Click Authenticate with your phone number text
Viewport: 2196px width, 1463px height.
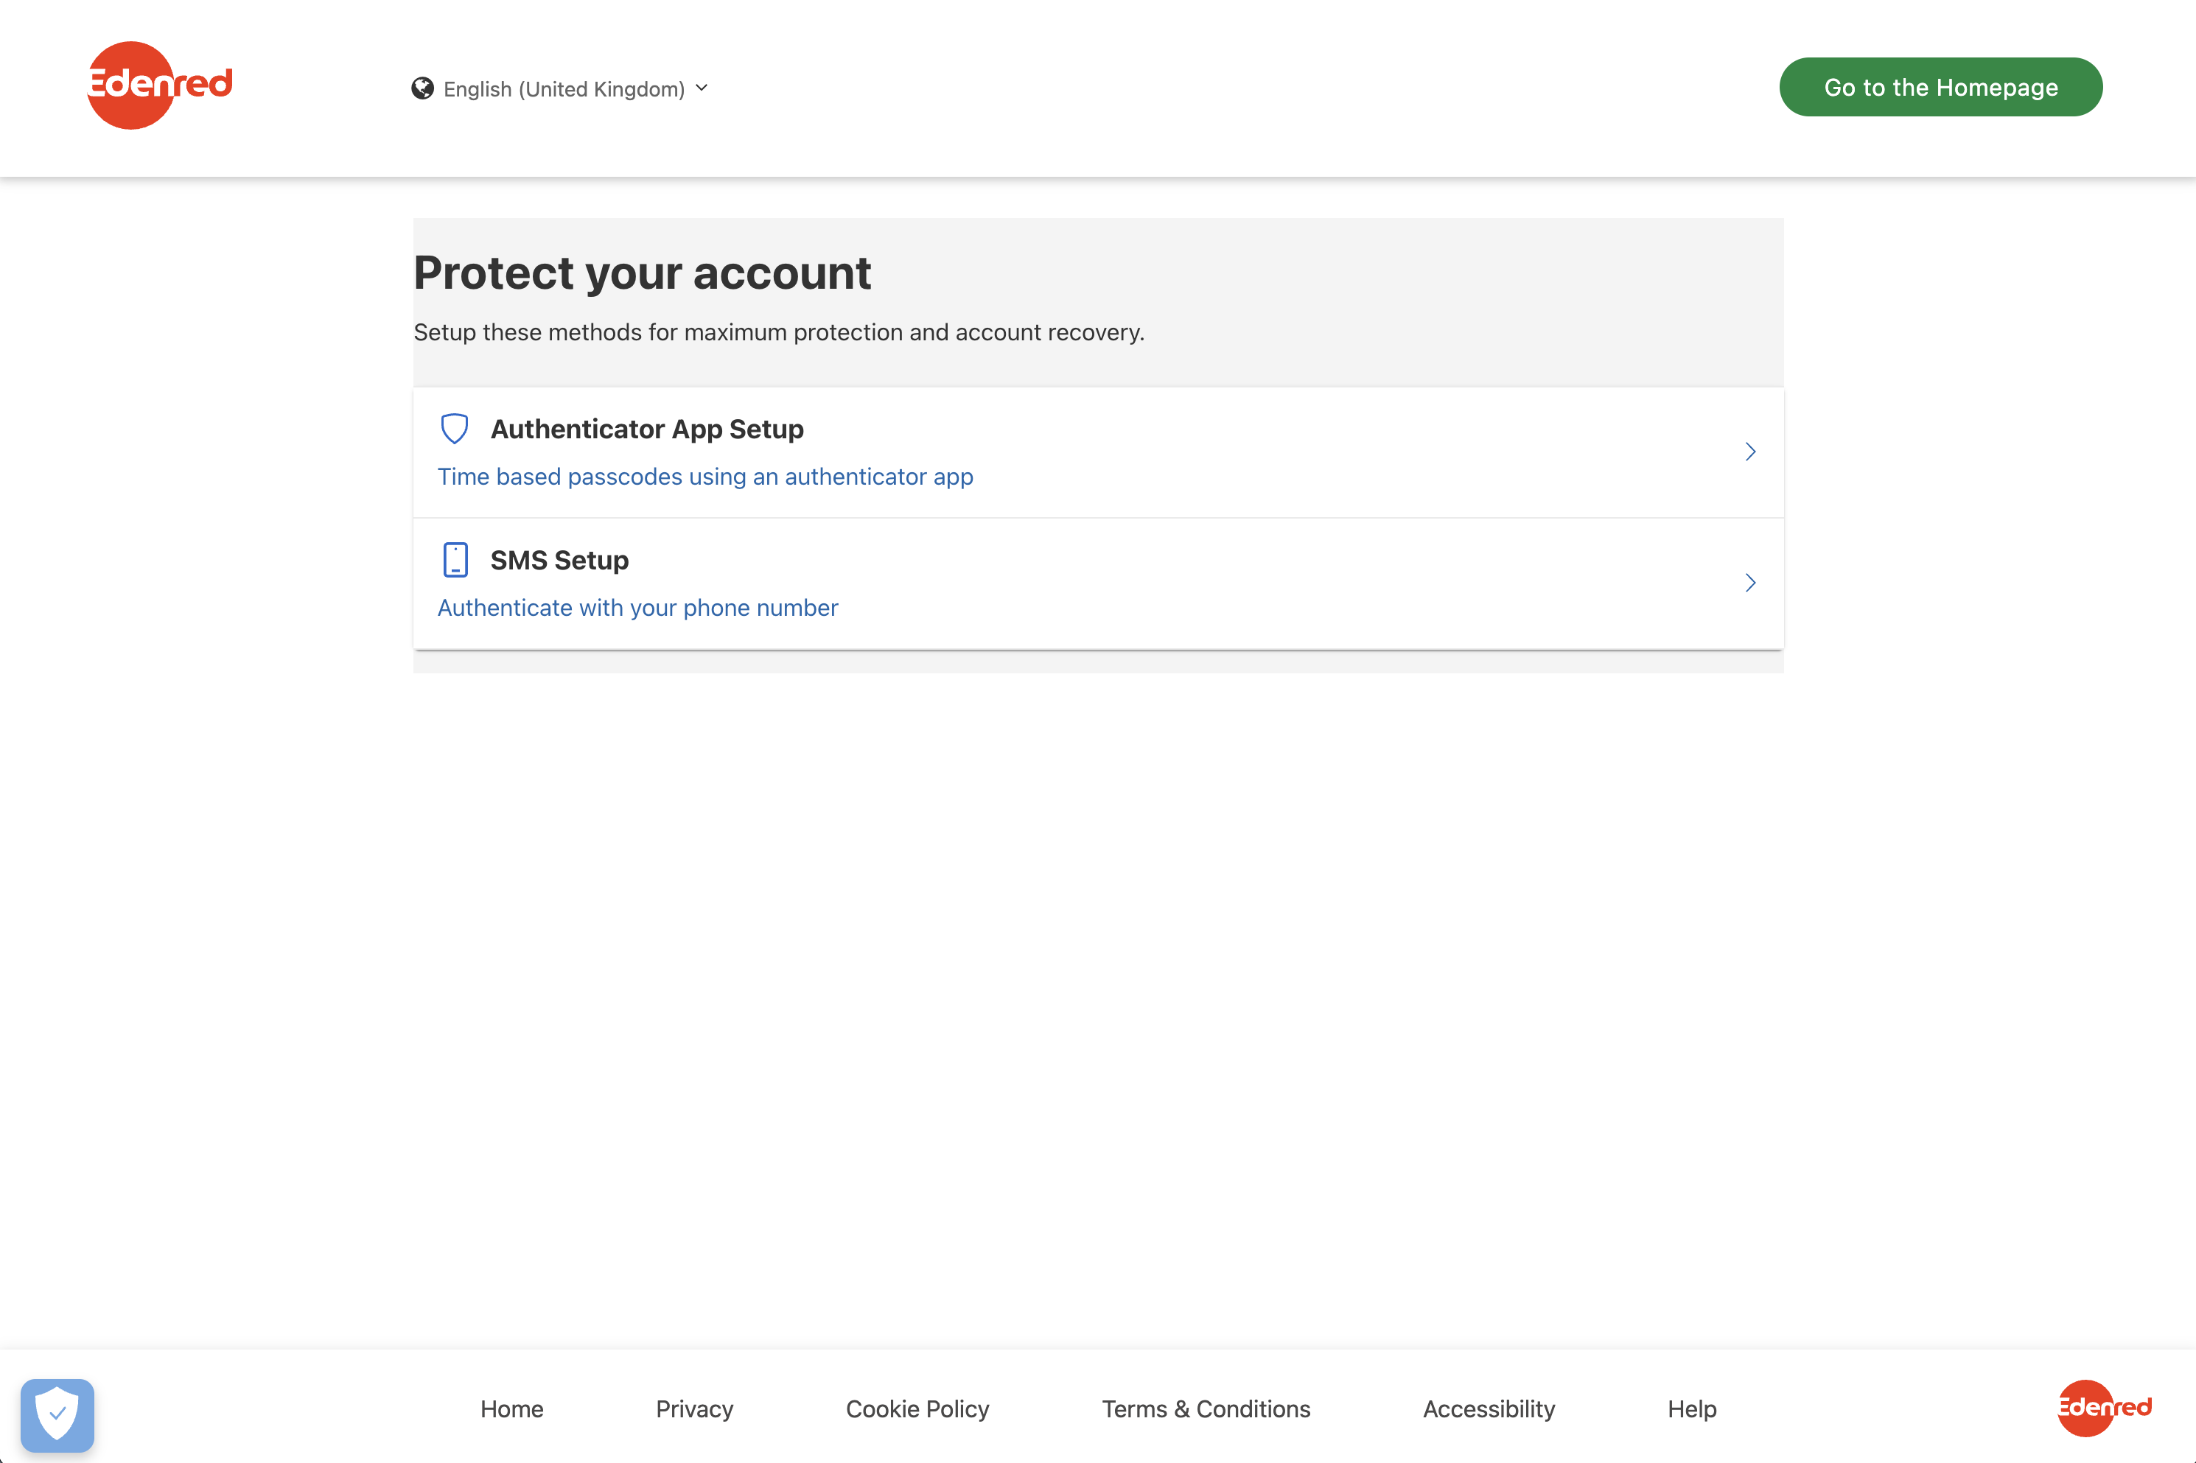[x=637, y=608]
